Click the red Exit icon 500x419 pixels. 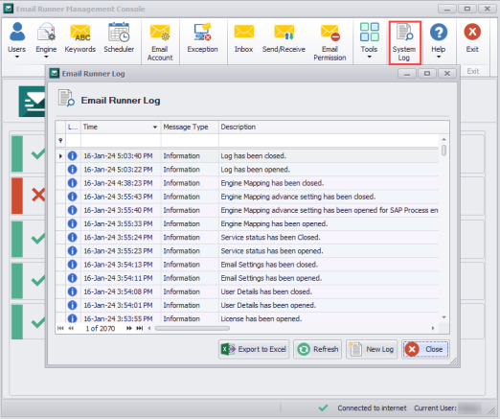point(472,32)
